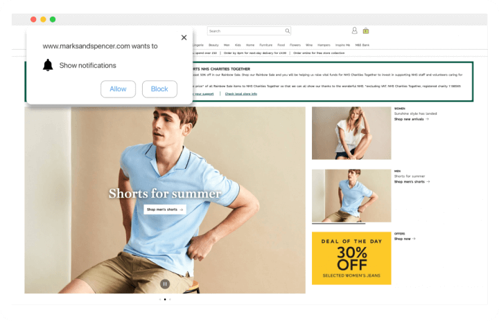Open the Beauty menu
The width and height of the screenshot is (499, 321).
tap(213, 45)
